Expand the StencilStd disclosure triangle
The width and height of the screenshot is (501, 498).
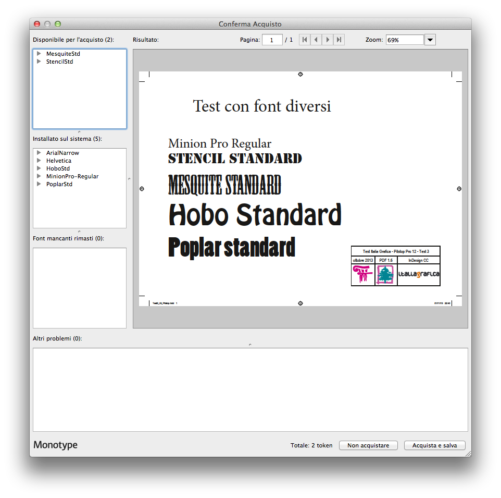[39, 62]
